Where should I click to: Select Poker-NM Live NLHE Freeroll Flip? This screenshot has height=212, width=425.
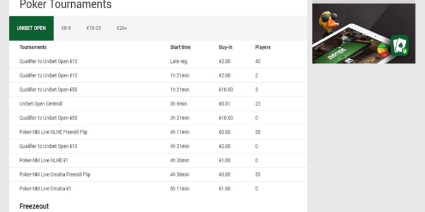(158, 132)
